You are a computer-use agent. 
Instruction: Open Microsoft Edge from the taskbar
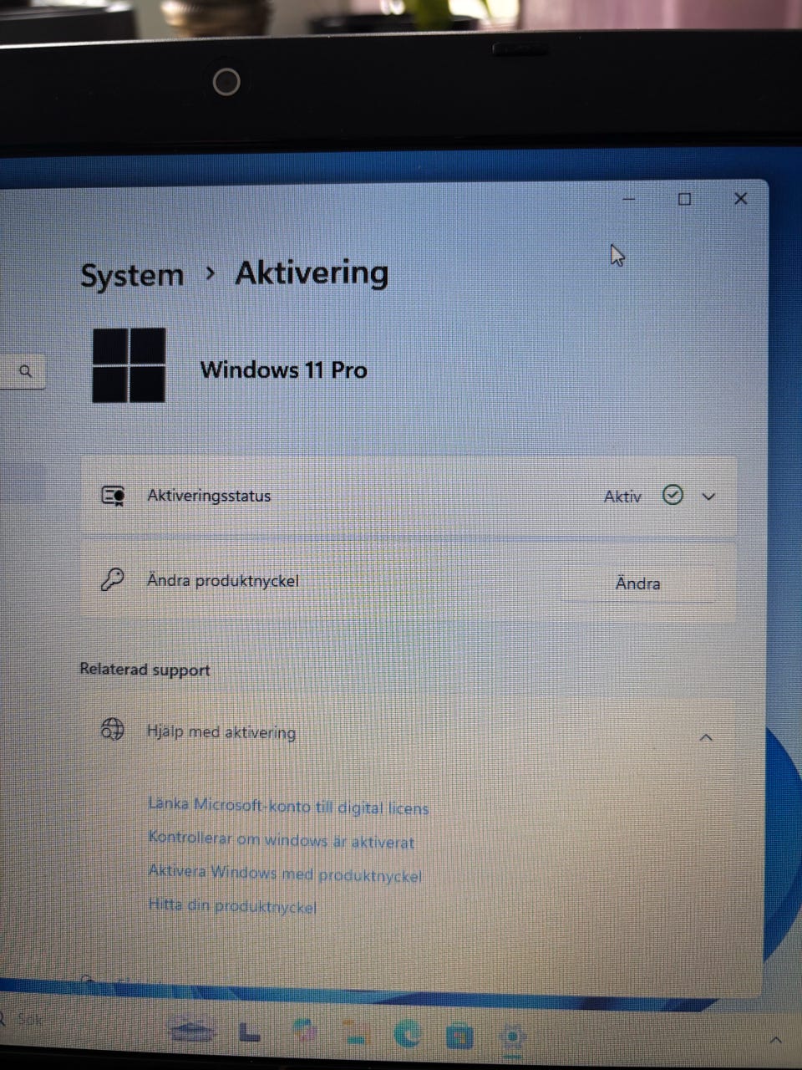pyautogui.click(x=408, y=1035)
